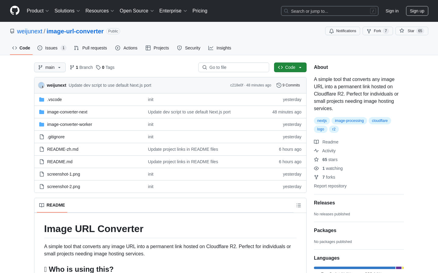
Task: Expand the Product menu
Action: pyautogui.click(x=38, y=11)
